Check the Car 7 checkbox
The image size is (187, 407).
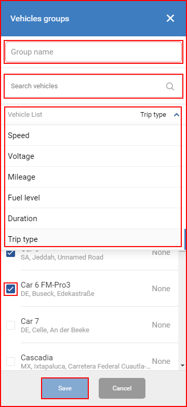pos(10,325)
